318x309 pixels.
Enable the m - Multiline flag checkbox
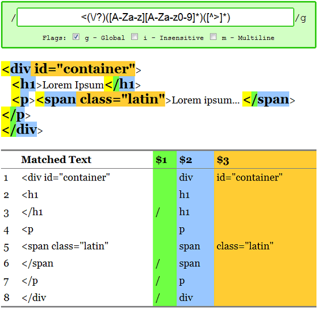click(213, 37)
